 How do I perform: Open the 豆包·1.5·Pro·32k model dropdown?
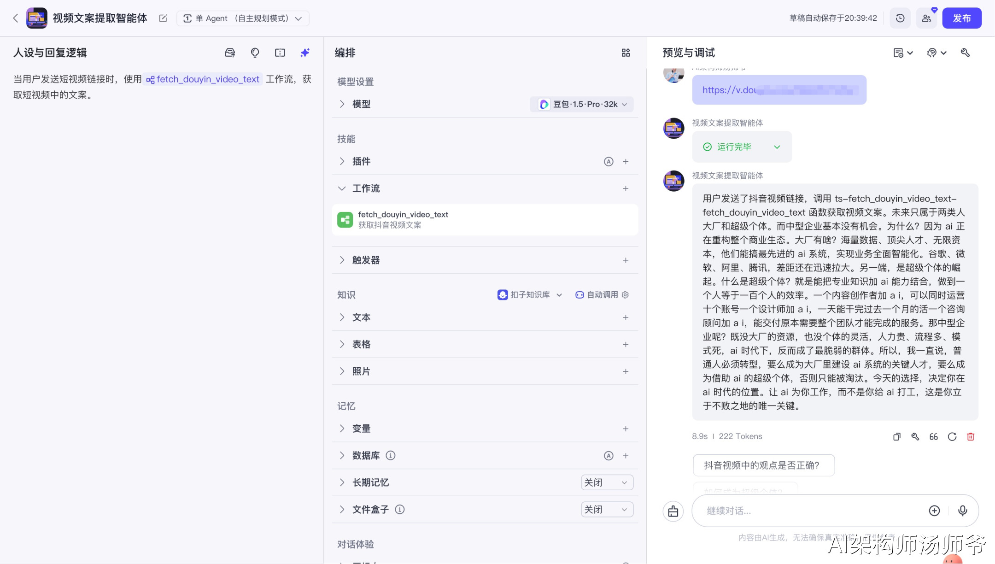pyautogui.click(x=582, y=104)
